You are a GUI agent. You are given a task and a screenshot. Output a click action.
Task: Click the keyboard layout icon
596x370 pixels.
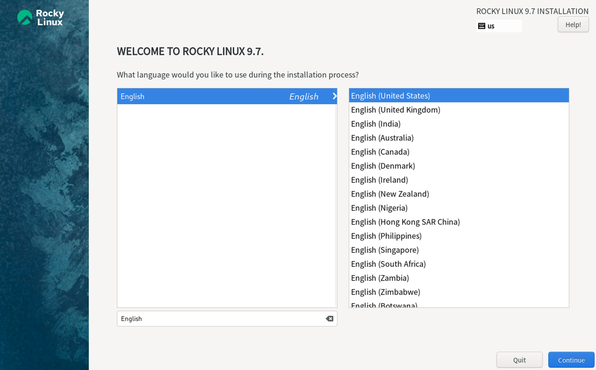(x=482, y=26)
